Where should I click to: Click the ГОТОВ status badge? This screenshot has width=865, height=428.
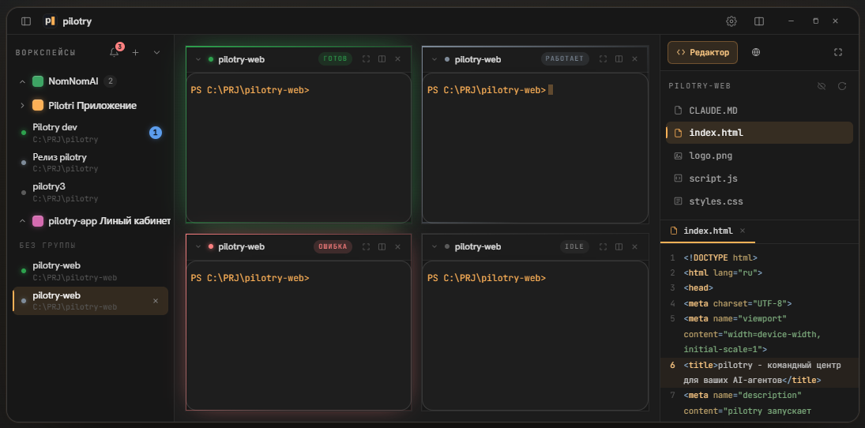pos(336,59)
